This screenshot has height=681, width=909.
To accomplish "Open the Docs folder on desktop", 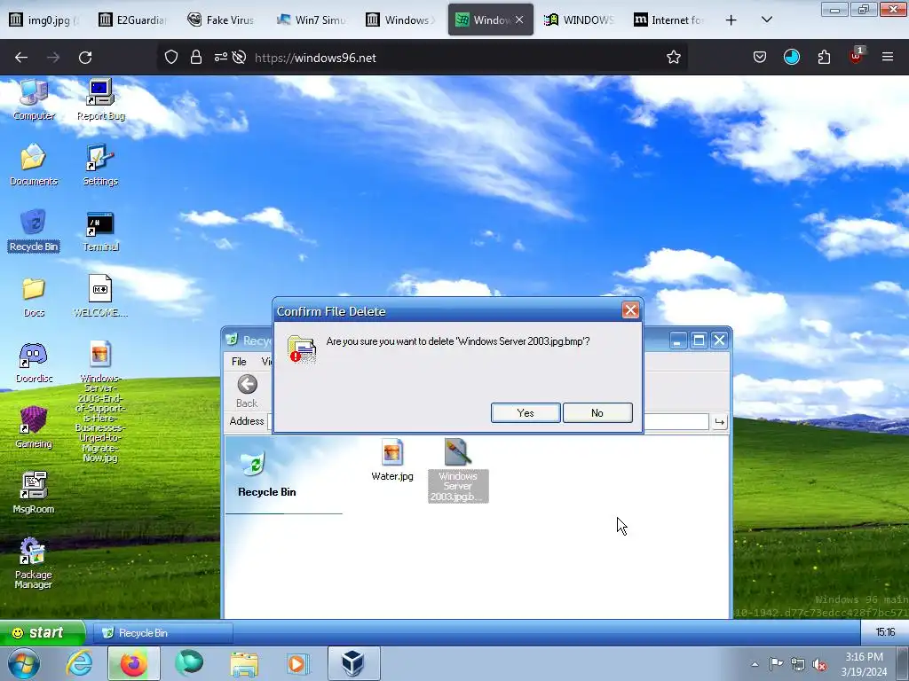I will click(x=34, y=296).
